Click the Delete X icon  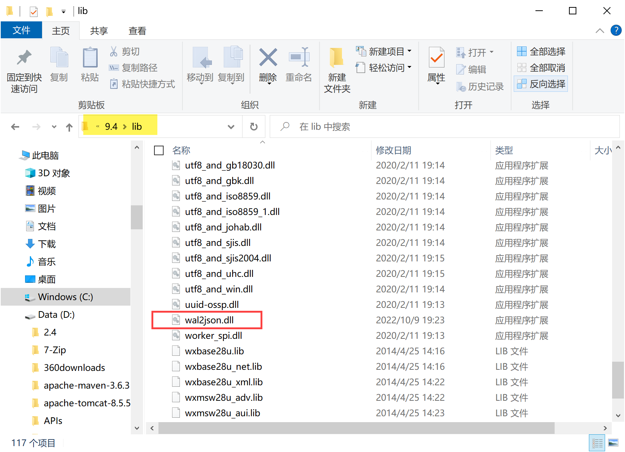pos(268,58)
